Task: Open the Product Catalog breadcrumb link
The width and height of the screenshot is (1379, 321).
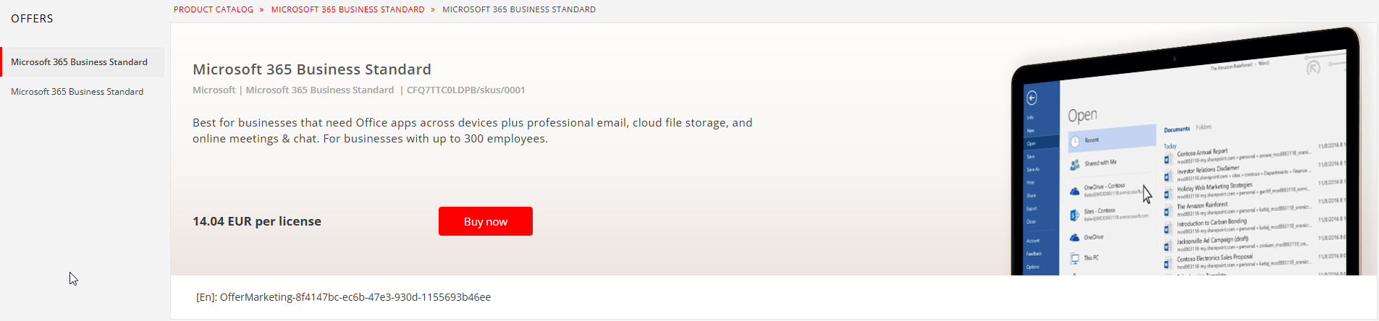Action: point(214,9)
